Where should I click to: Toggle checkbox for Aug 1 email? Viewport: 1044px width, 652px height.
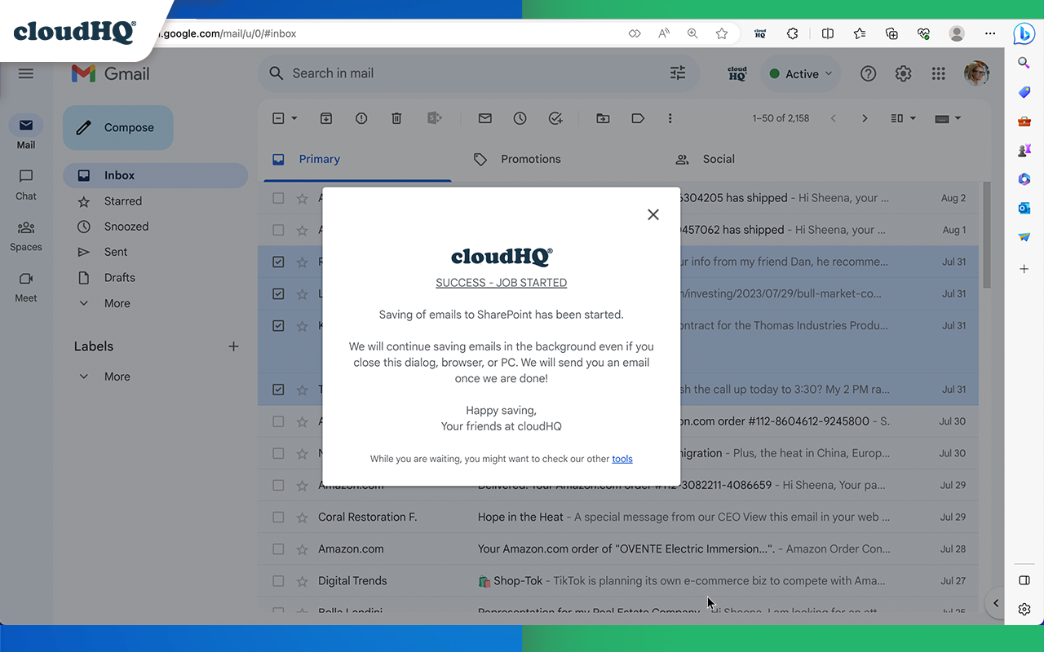click(x=278, y=230)
